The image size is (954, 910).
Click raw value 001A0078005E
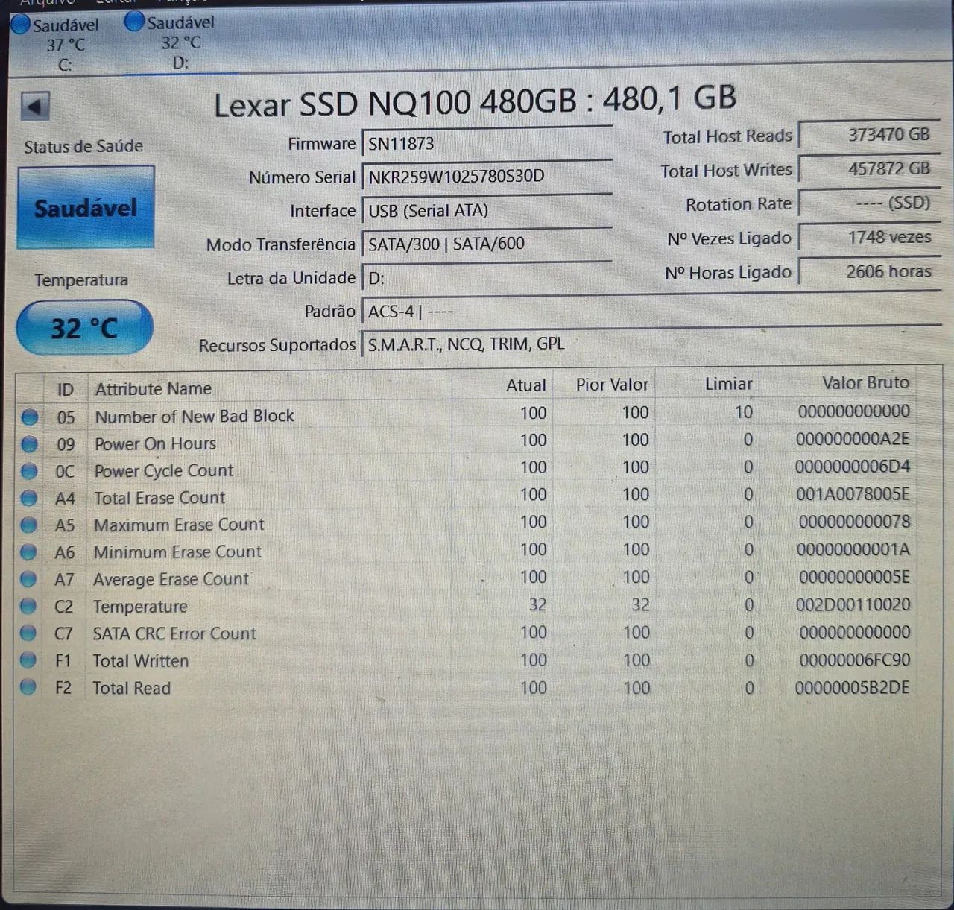click(x=853, y=493)
